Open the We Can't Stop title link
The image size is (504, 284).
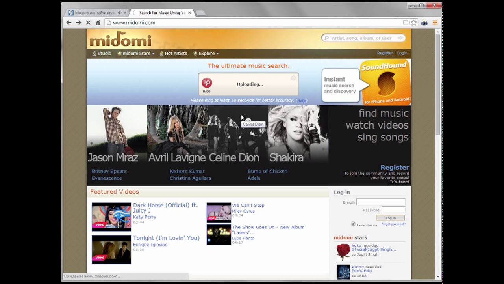pos(248,206)
